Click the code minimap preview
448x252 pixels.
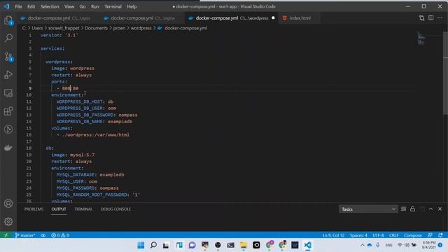pyautogui.click(x=421, y=38)
